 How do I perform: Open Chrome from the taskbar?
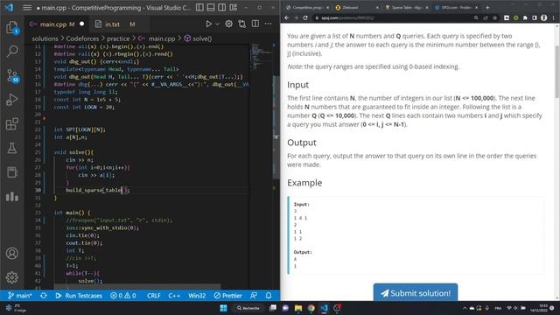pos(311,308)
